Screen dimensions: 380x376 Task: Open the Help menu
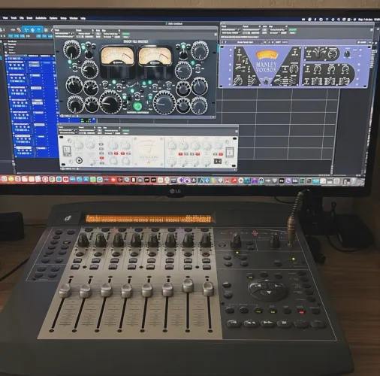[x=83, y=18]
